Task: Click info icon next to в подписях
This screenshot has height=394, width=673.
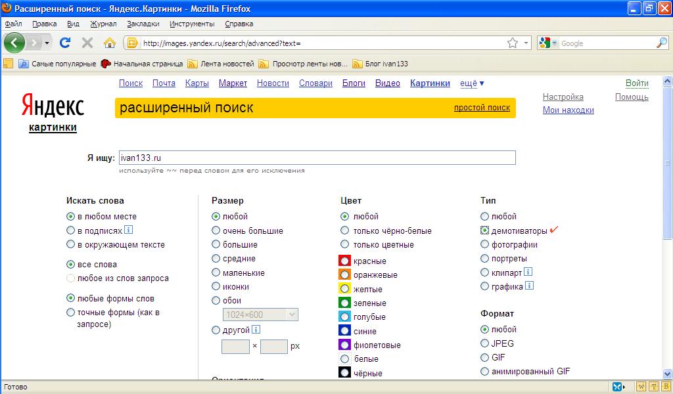Action: (x=128, y=230)
